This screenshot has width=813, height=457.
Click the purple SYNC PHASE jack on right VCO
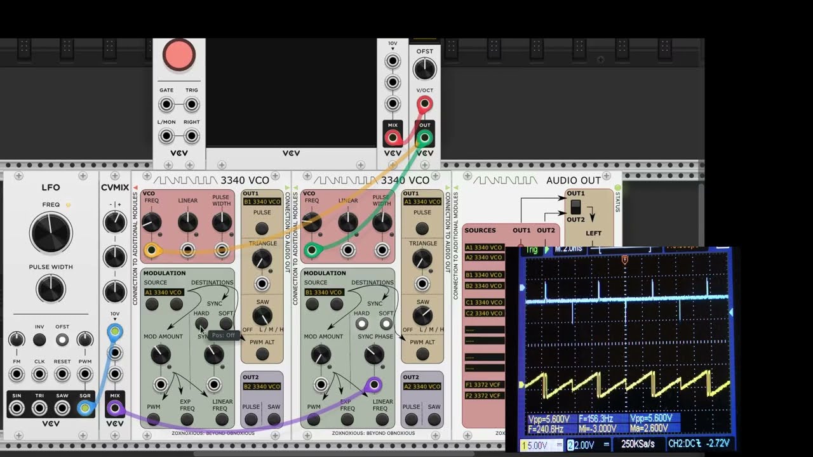(374, 385)
